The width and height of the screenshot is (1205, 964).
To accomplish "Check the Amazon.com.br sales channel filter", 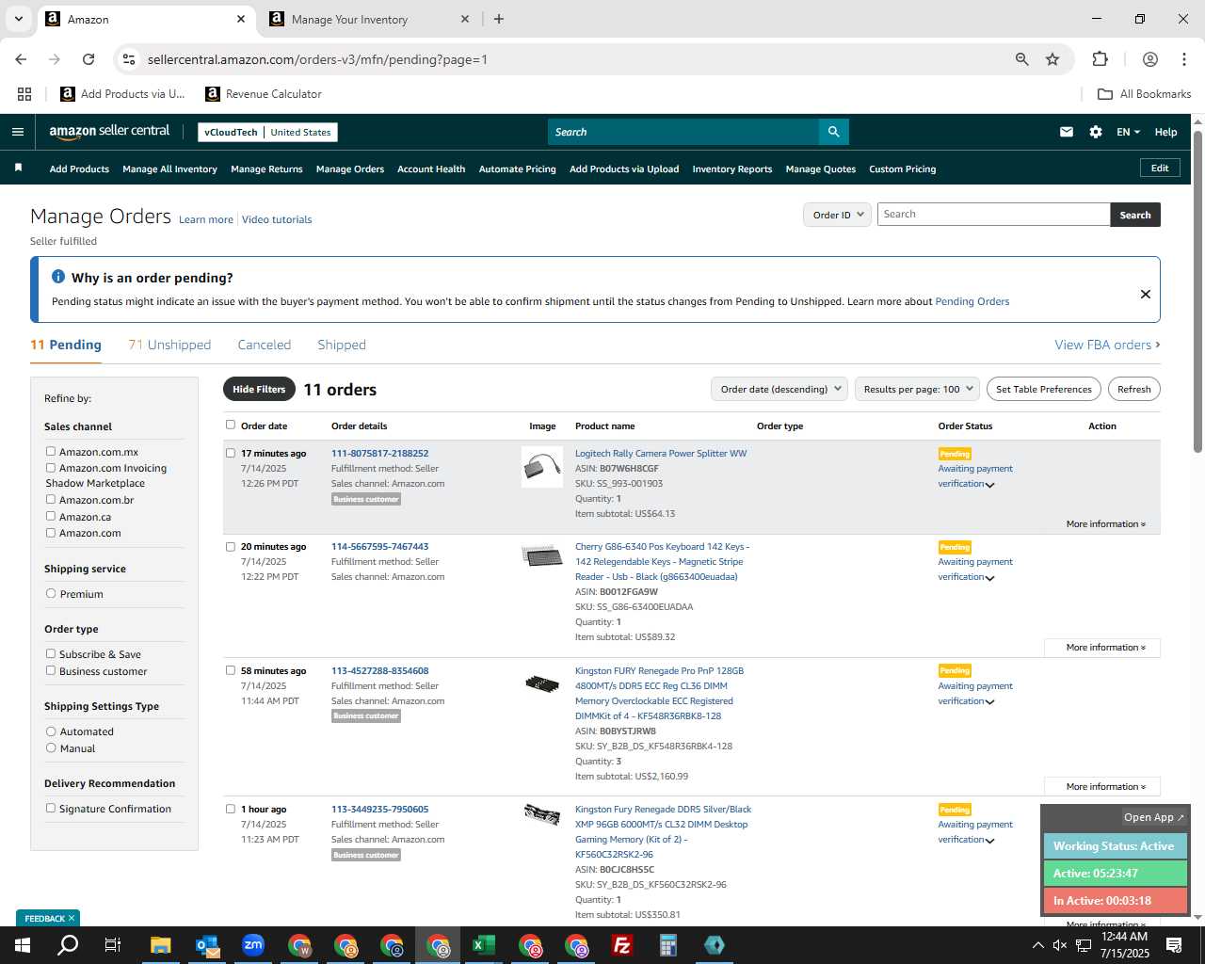I will click(x=51, y=500).
